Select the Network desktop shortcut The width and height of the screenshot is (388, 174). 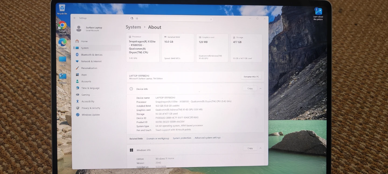[63, 79]
